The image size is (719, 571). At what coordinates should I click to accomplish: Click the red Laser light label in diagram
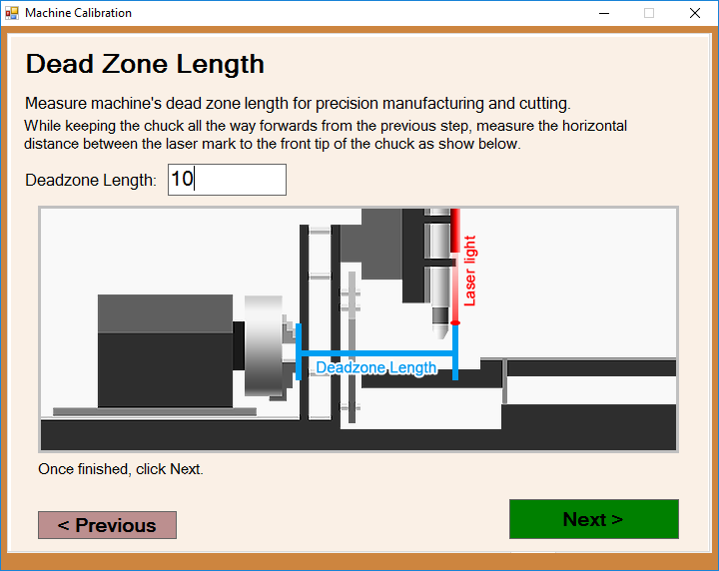coord(470,270)
